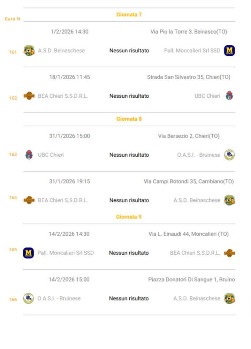Viewport: 251px width, 349px height.
Task: Open the Via Campi Rotondi 35 Cambiano address
Action: click(189, 181)
